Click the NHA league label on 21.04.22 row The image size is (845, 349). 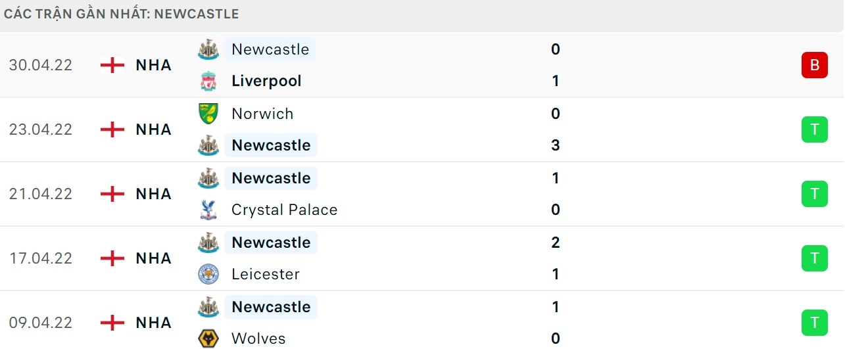click(x=154, y=194)
